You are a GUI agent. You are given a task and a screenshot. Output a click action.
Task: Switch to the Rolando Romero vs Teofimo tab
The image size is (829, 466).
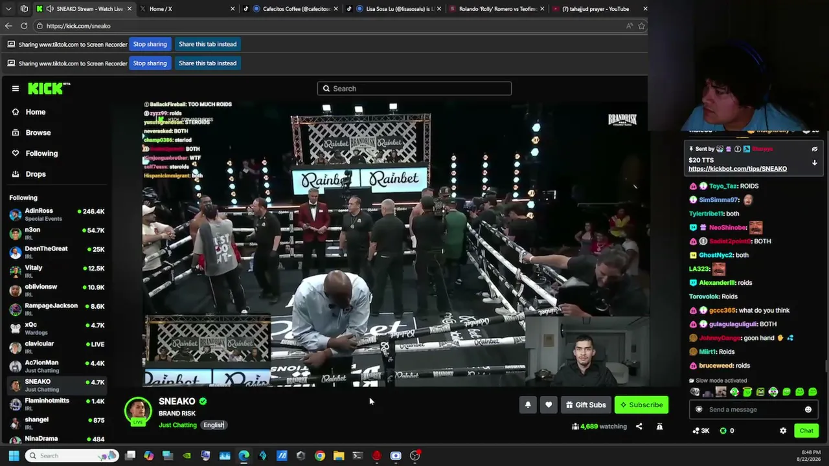pos(497,9)
